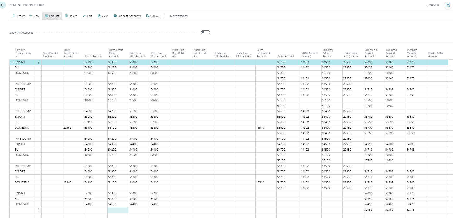Click the Purch. Account column header
The width and height of the screenshot is (453, 218).
click(93, 56)
